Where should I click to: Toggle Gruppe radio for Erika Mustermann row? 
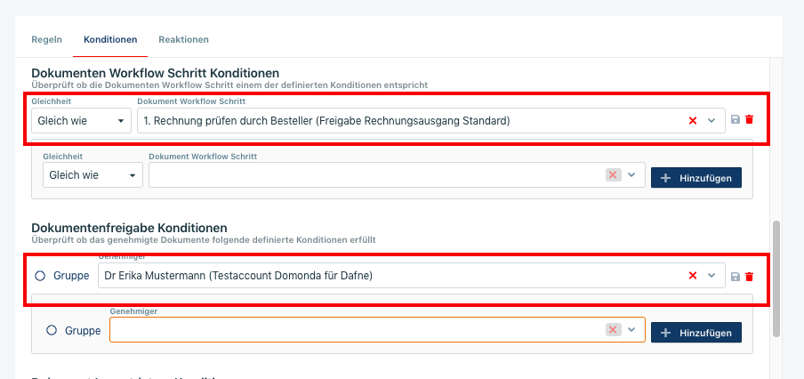click(x=40, y=276)
